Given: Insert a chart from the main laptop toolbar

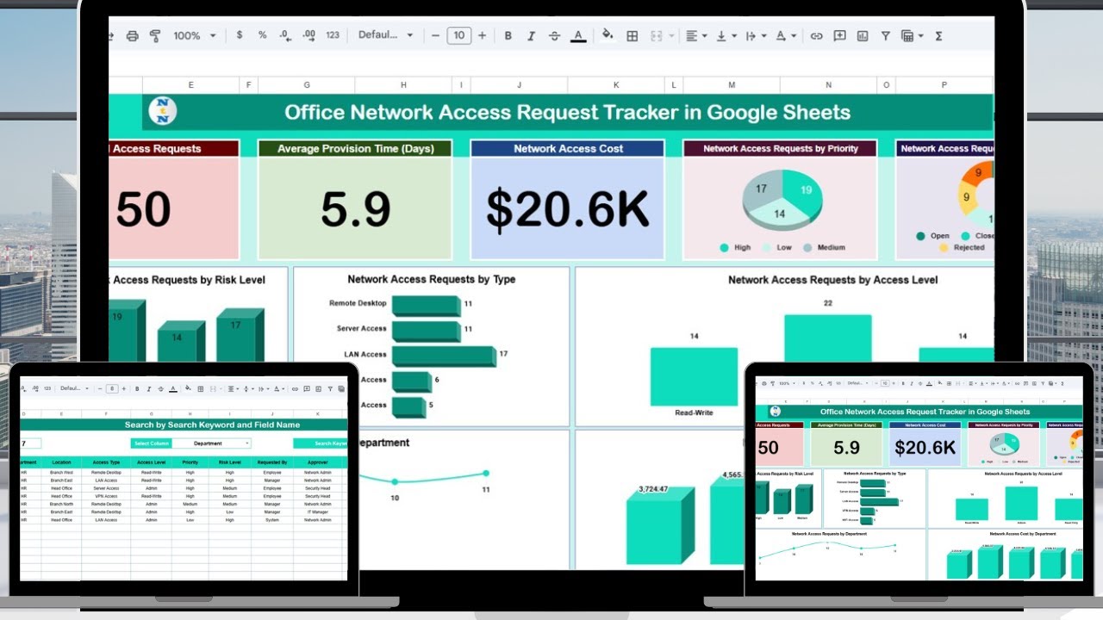Looking at the screenshot, I should coord(863,35).
